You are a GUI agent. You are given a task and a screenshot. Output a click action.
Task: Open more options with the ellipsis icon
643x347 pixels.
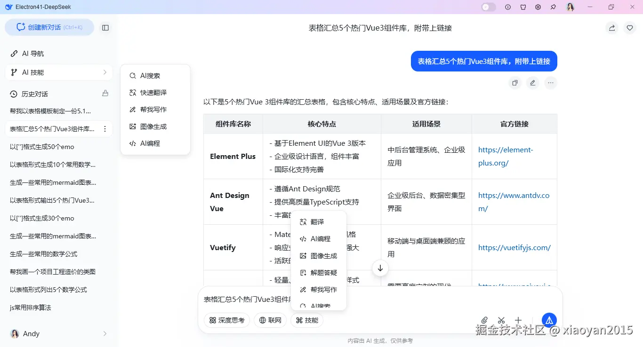(x=550, y=83)
